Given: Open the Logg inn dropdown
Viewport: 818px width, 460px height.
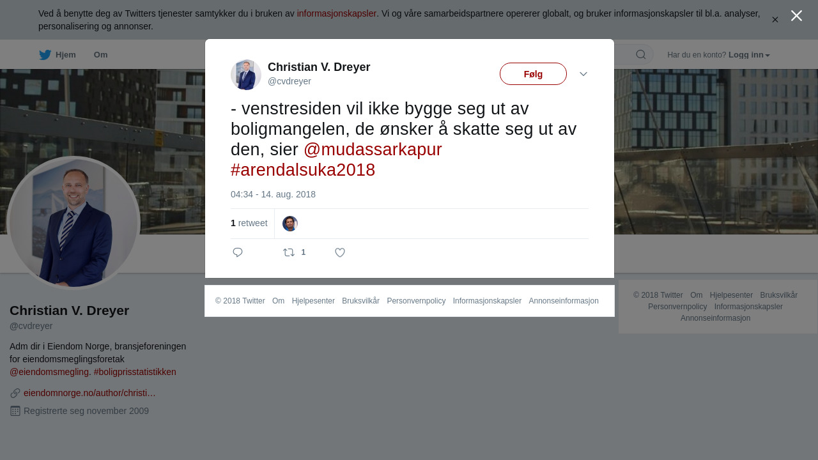Looking at the screenshot, I should coord(749,55).
